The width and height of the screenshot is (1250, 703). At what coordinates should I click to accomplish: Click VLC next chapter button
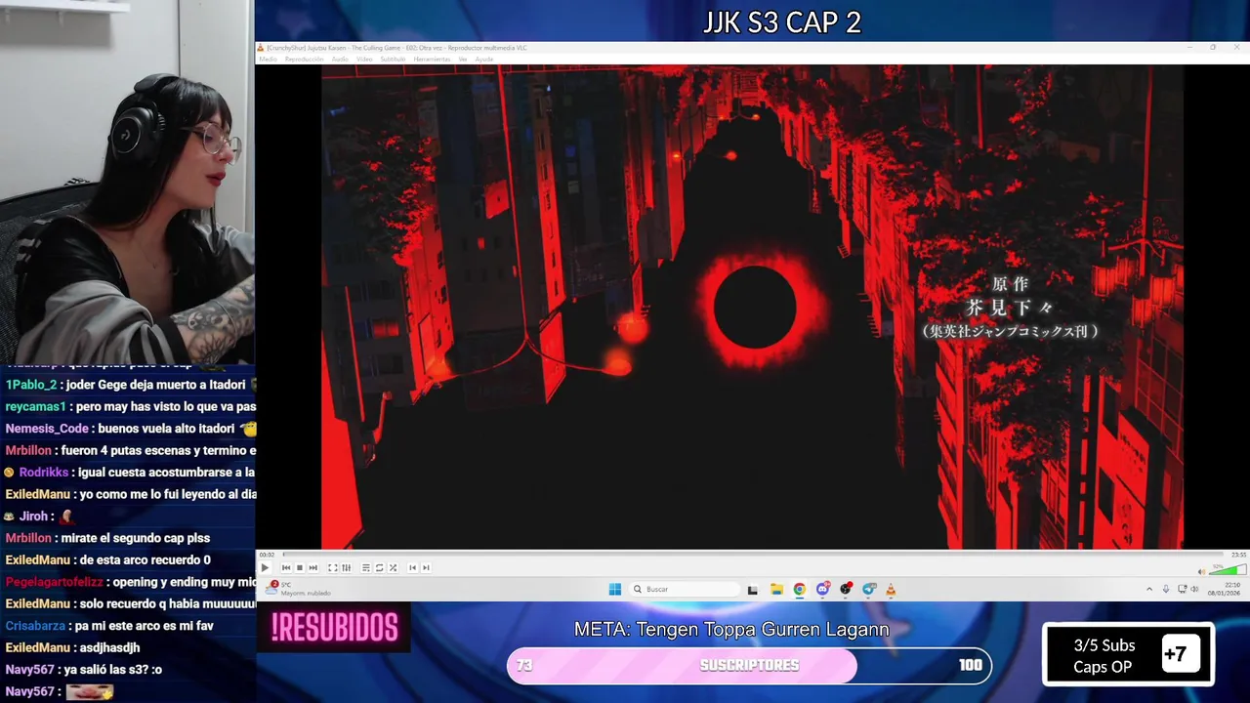[x=426, y=567]
